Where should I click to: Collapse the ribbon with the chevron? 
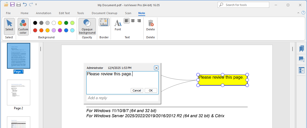298,13
